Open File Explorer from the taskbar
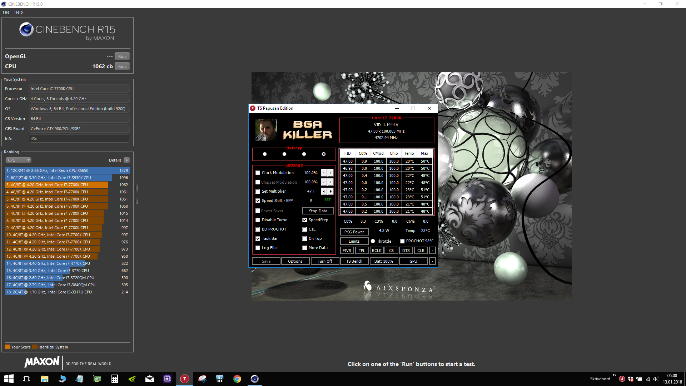The height and width of the screenshot is (386, 686). coord(44,379)
